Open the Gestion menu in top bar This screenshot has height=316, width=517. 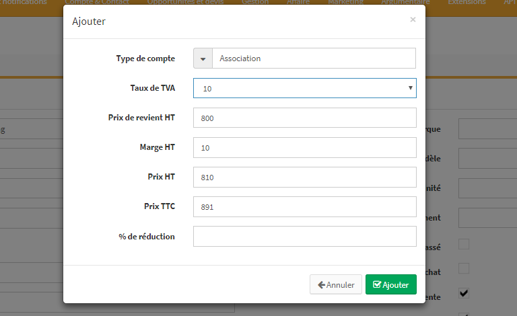point(255,2)
